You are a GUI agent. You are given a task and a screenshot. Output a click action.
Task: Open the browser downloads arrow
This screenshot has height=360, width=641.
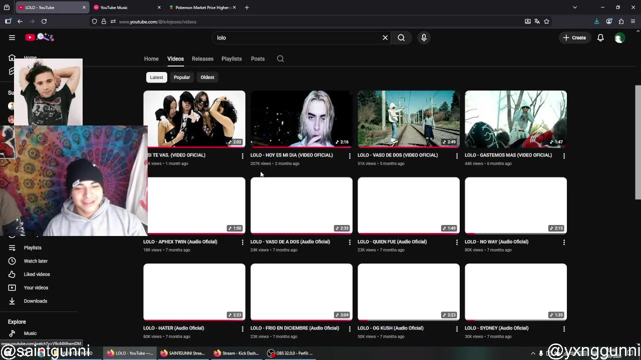point(596,21)
